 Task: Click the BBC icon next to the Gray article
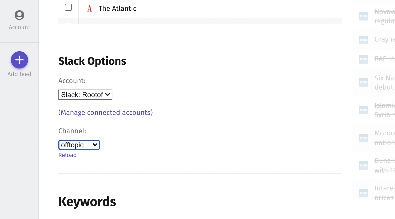tap(363, 40)
